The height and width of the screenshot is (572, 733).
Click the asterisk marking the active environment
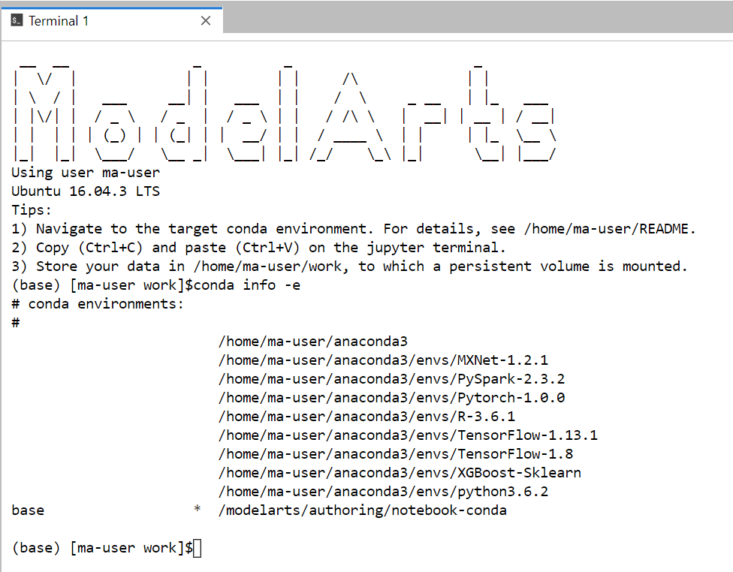tap(198, 510)
